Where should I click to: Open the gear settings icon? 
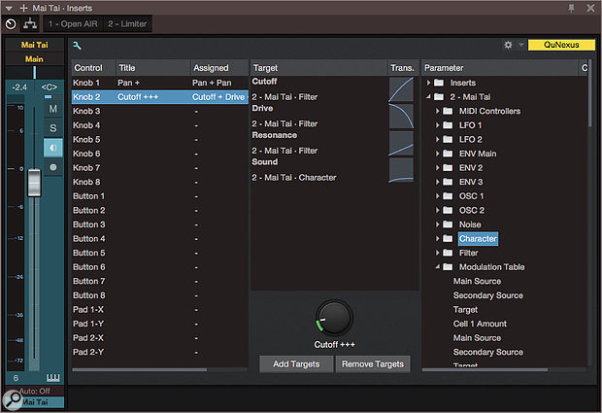click(508, 45)
